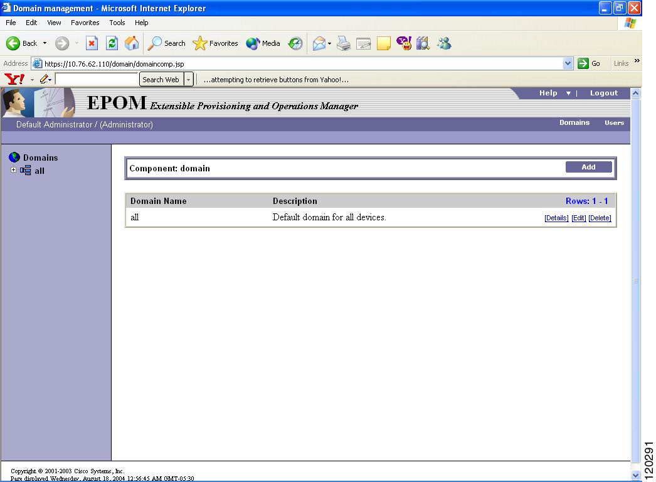This screenshot has height=482, width=656.
Task: Open the browser Home page icon
Action: pyautogui.click(x=131, y=43)
